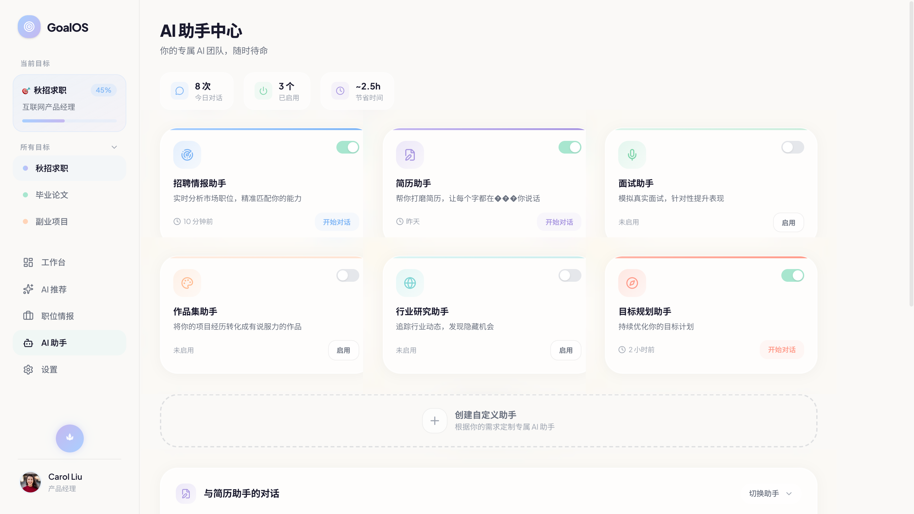The image size is (914, 514).
Task: Go to 工作台 in sidebar
Action: pos(70,262)
